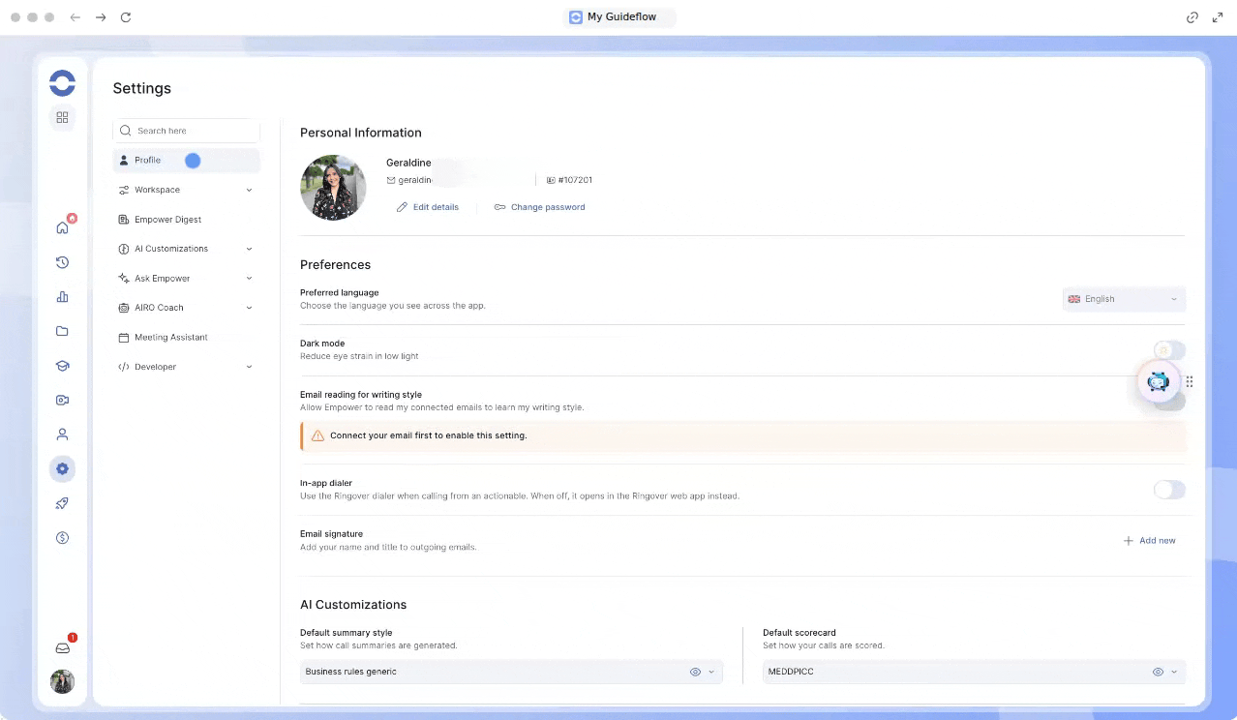The height and width of the screenshot is (720, 1237).
Task: Select Meeting Assistant in settings menu
Action: coord(186,338)
